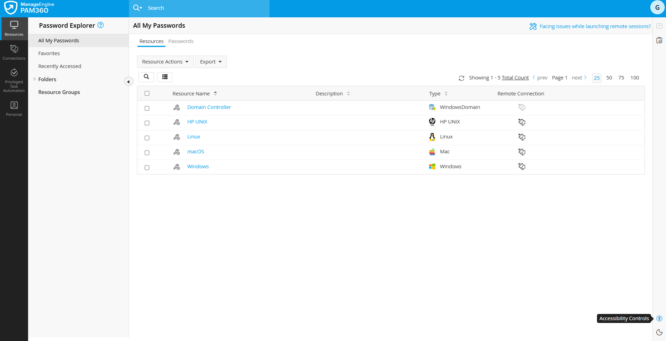The width and height of the screenshot is (666, 341).
Task: Refresh the resources list
Action: (461, 78)
